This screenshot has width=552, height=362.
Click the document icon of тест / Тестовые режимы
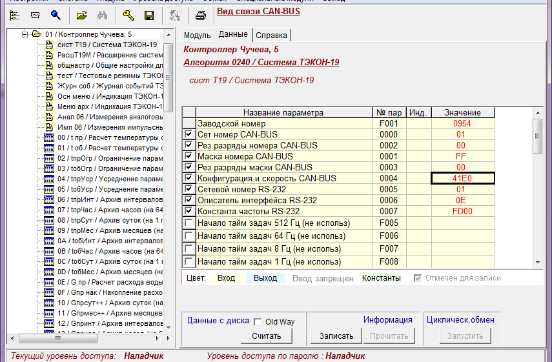(49, 75)
